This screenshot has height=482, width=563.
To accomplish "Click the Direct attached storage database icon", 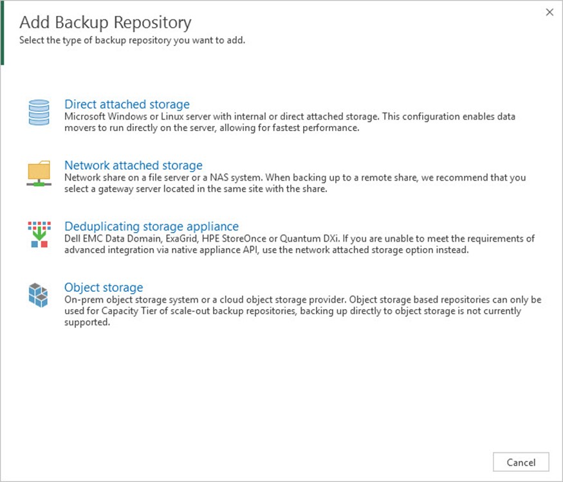I will tap(39, 112).
